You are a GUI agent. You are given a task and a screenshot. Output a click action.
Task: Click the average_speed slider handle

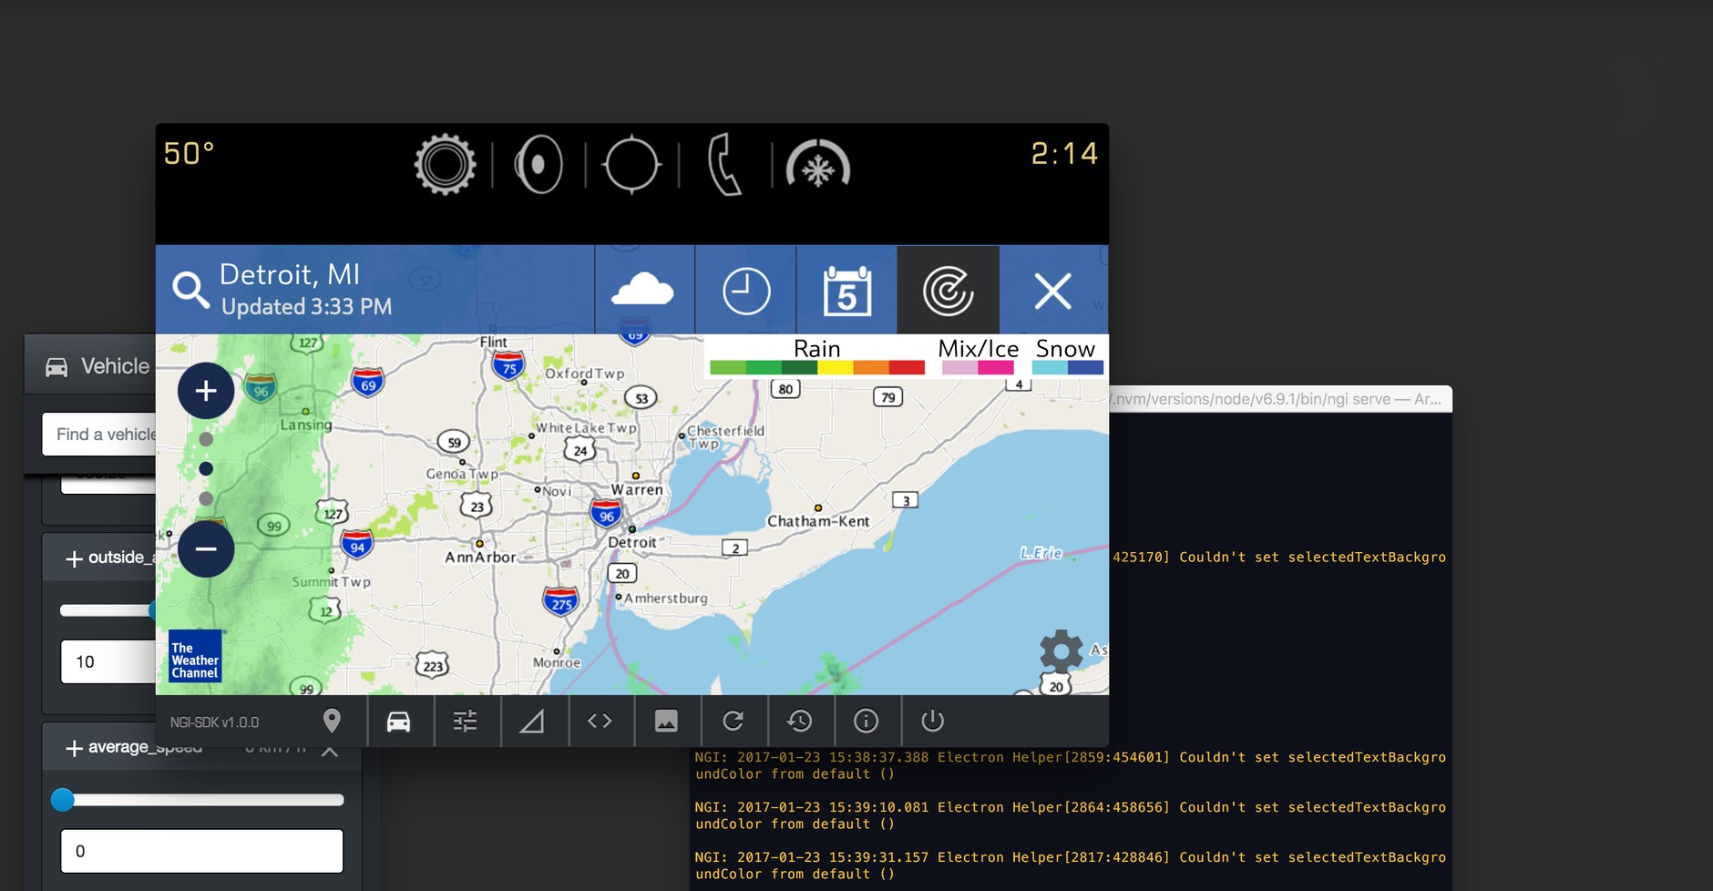click(63, 800)
